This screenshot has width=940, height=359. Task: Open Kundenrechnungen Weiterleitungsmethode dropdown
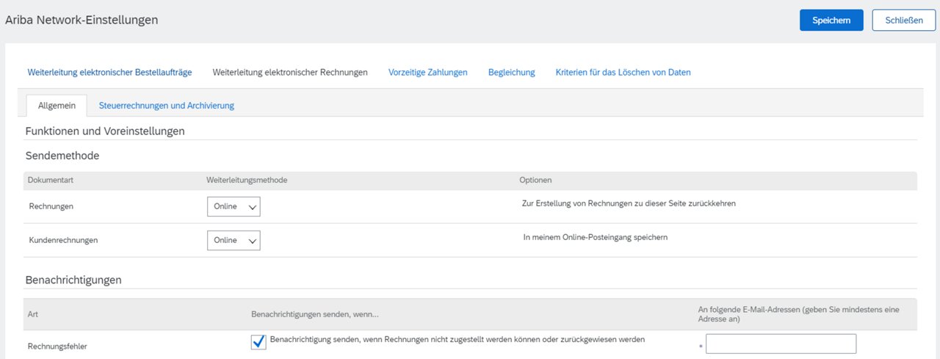coord(234,240)
